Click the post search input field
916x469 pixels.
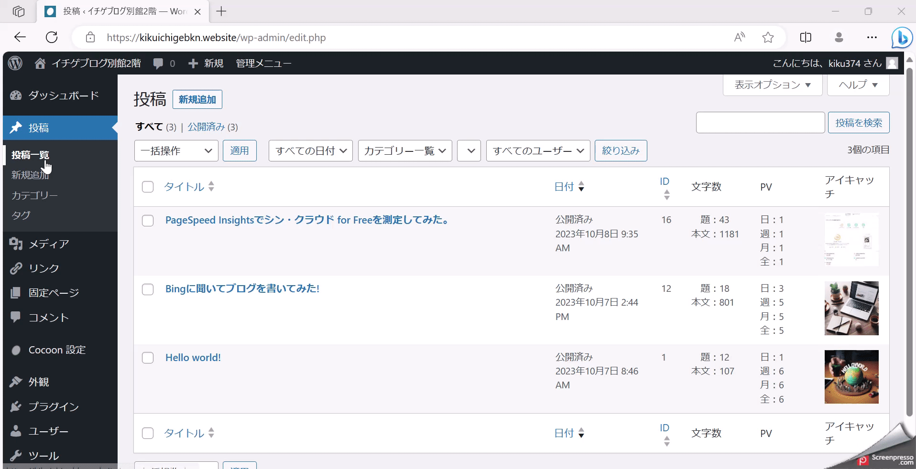pyautogui.click(x=760, y=123)
